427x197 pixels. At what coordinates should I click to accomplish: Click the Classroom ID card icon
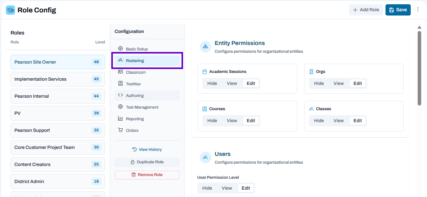[120, 72]
